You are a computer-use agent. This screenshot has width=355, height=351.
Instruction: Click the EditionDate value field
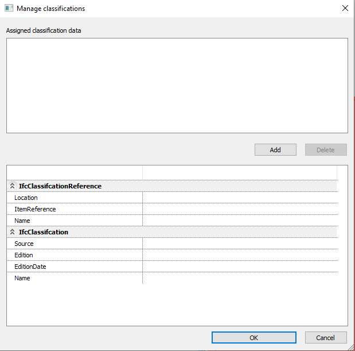240,267
